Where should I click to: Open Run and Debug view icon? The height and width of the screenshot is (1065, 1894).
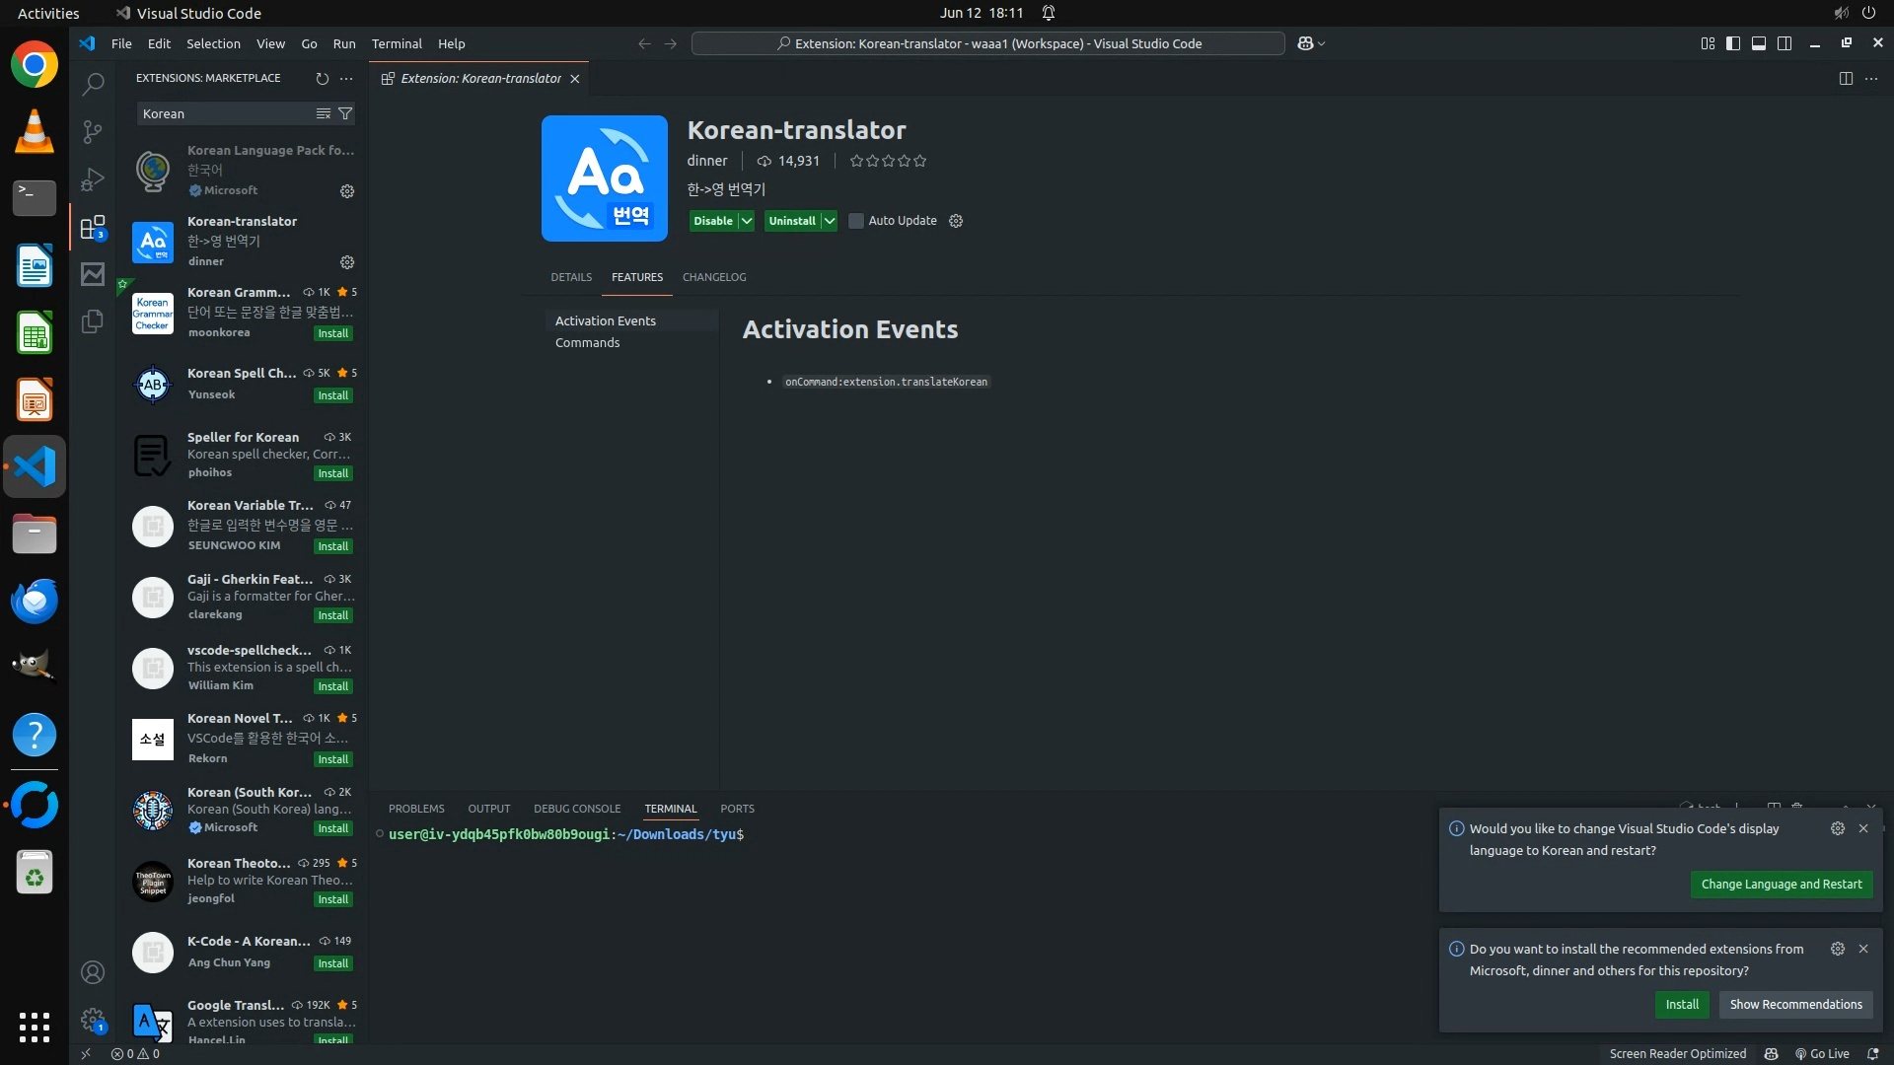tap(93, 179)
